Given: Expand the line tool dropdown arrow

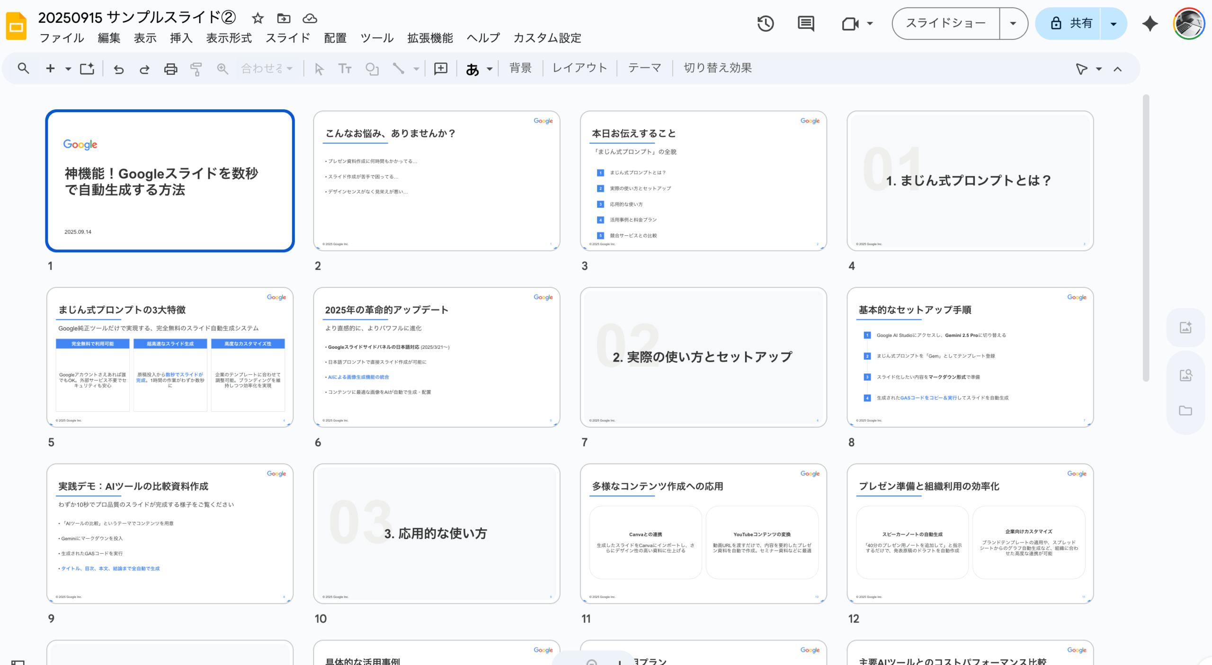Looking at the screenshot, I should (x=416, y=69).
